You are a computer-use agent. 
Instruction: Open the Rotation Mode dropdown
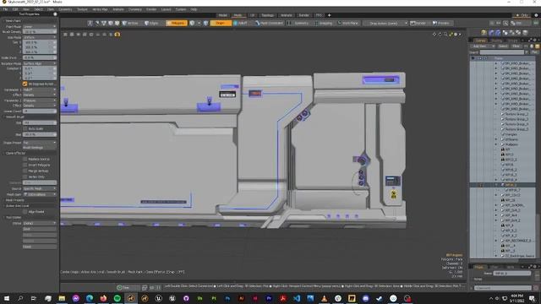(x=40, y=63)
